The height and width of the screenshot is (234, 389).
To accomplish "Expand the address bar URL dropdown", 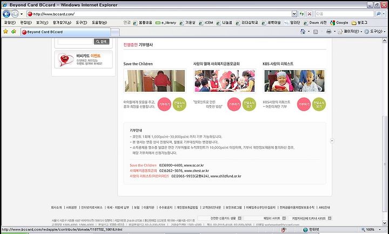I will [x=294, y=14].
